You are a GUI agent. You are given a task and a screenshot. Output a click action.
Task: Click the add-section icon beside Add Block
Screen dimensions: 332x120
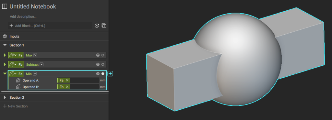coord(104,26)
